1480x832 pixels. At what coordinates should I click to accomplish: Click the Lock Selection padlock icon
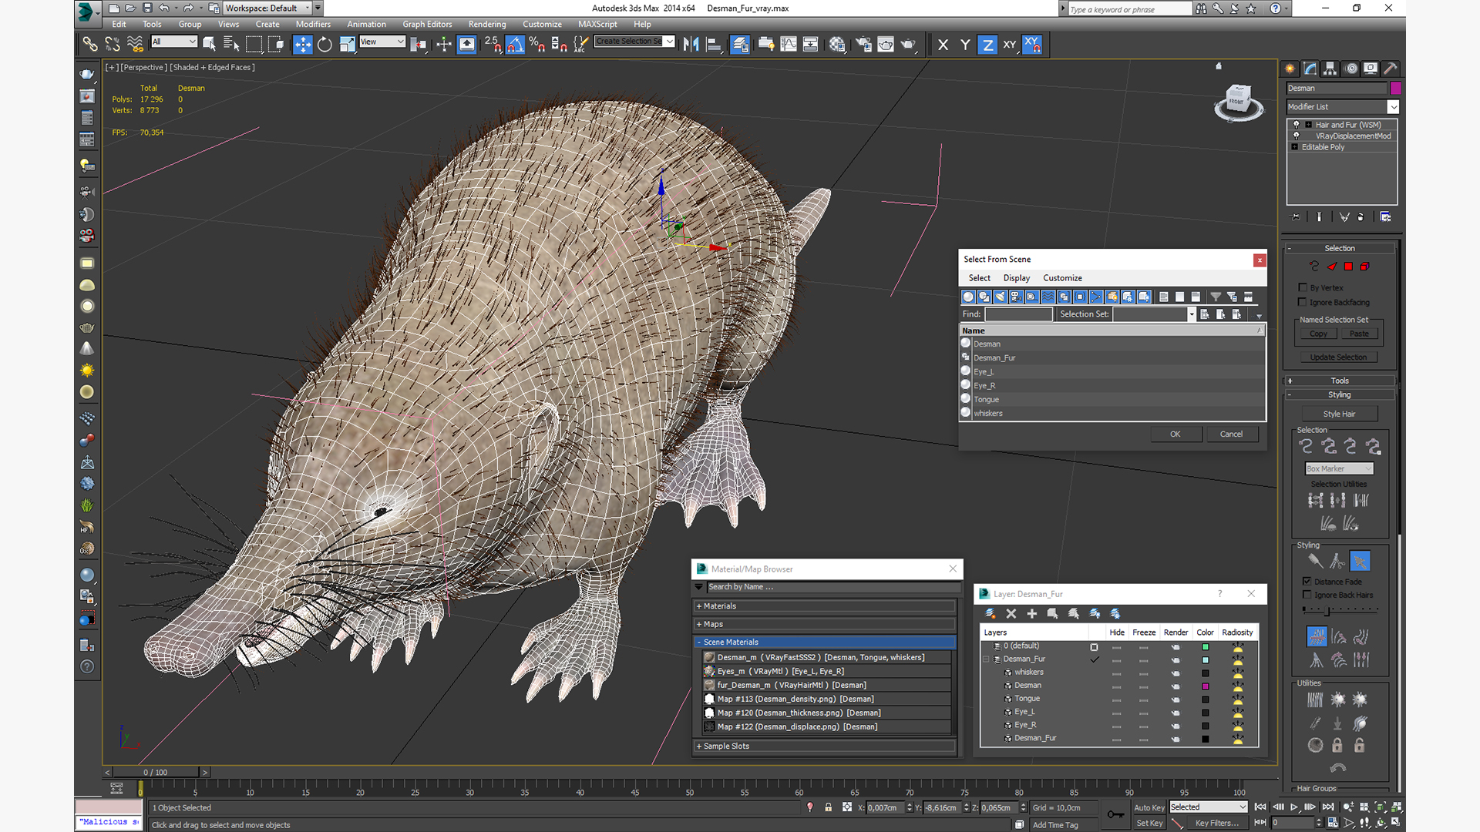829,807
